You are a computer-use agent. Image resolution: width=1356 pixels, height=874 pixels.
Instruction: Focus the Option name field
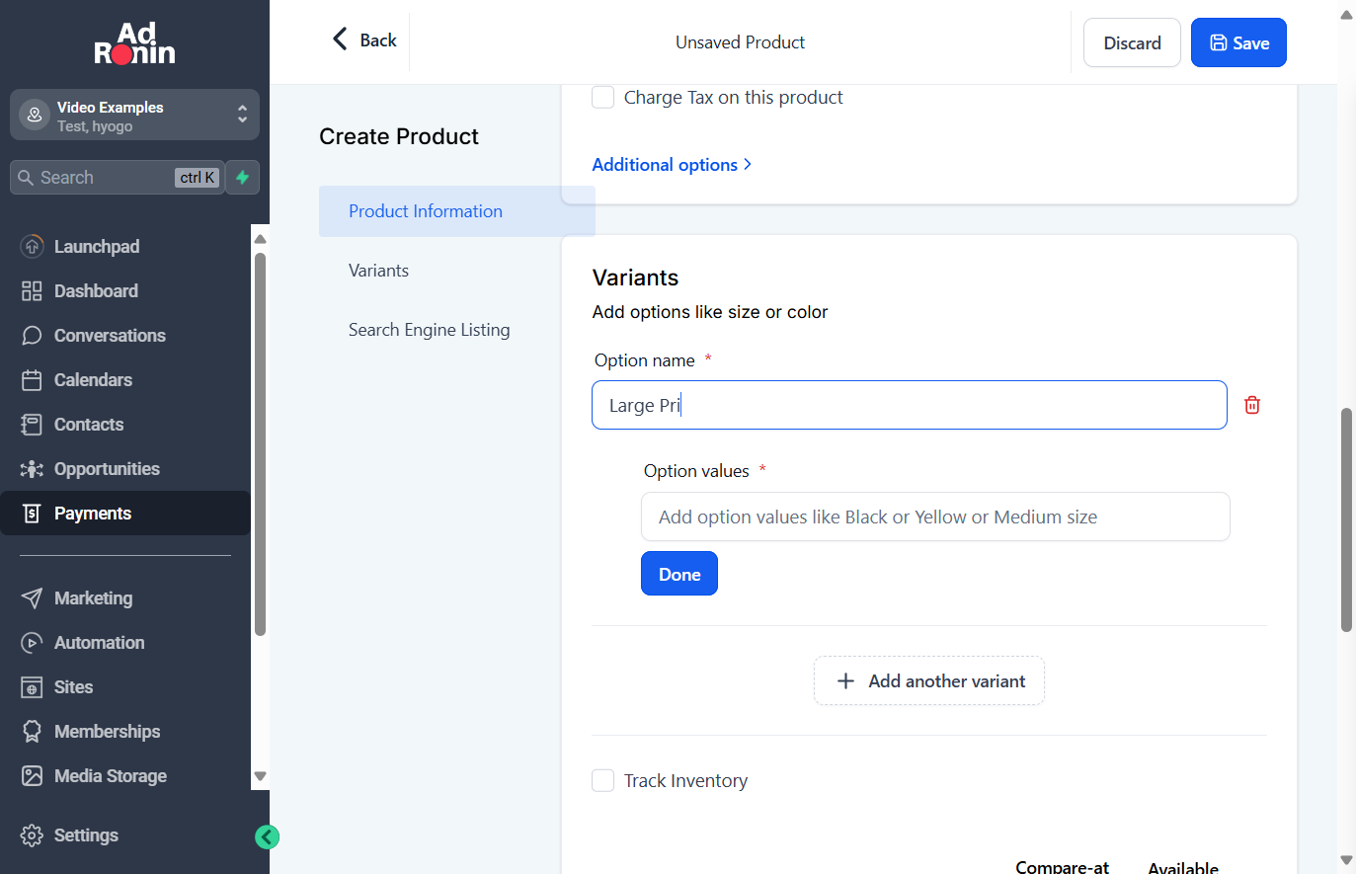[910, 405]
